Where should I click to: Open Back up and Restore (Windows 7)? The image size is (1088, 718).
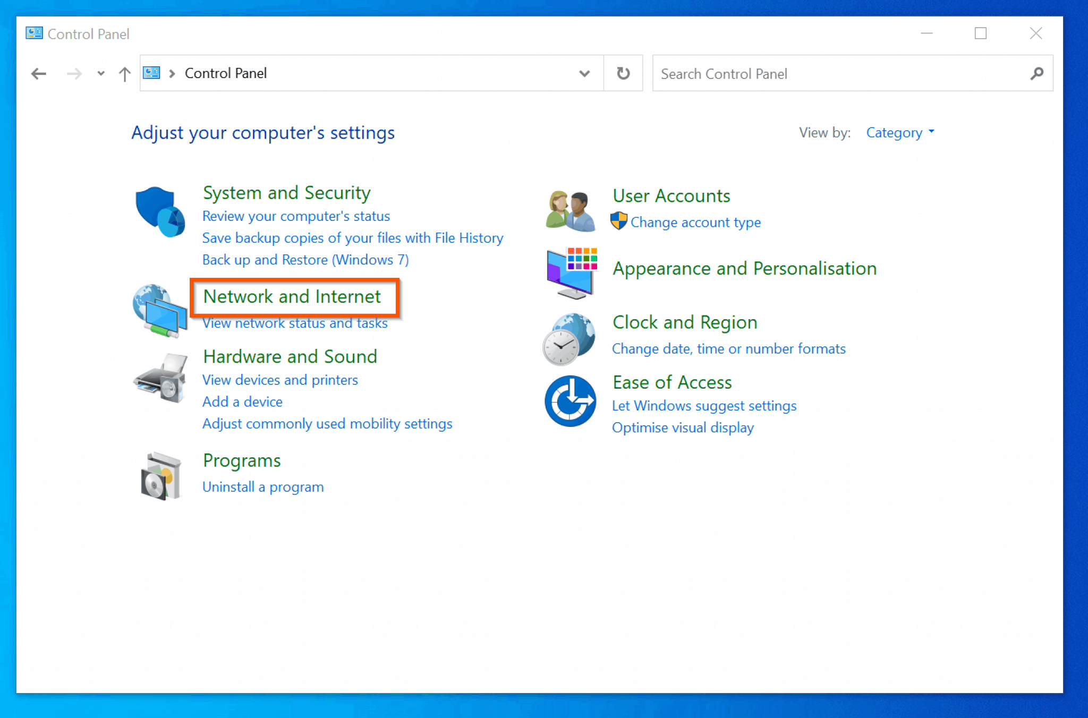click(x=305, y=260)
